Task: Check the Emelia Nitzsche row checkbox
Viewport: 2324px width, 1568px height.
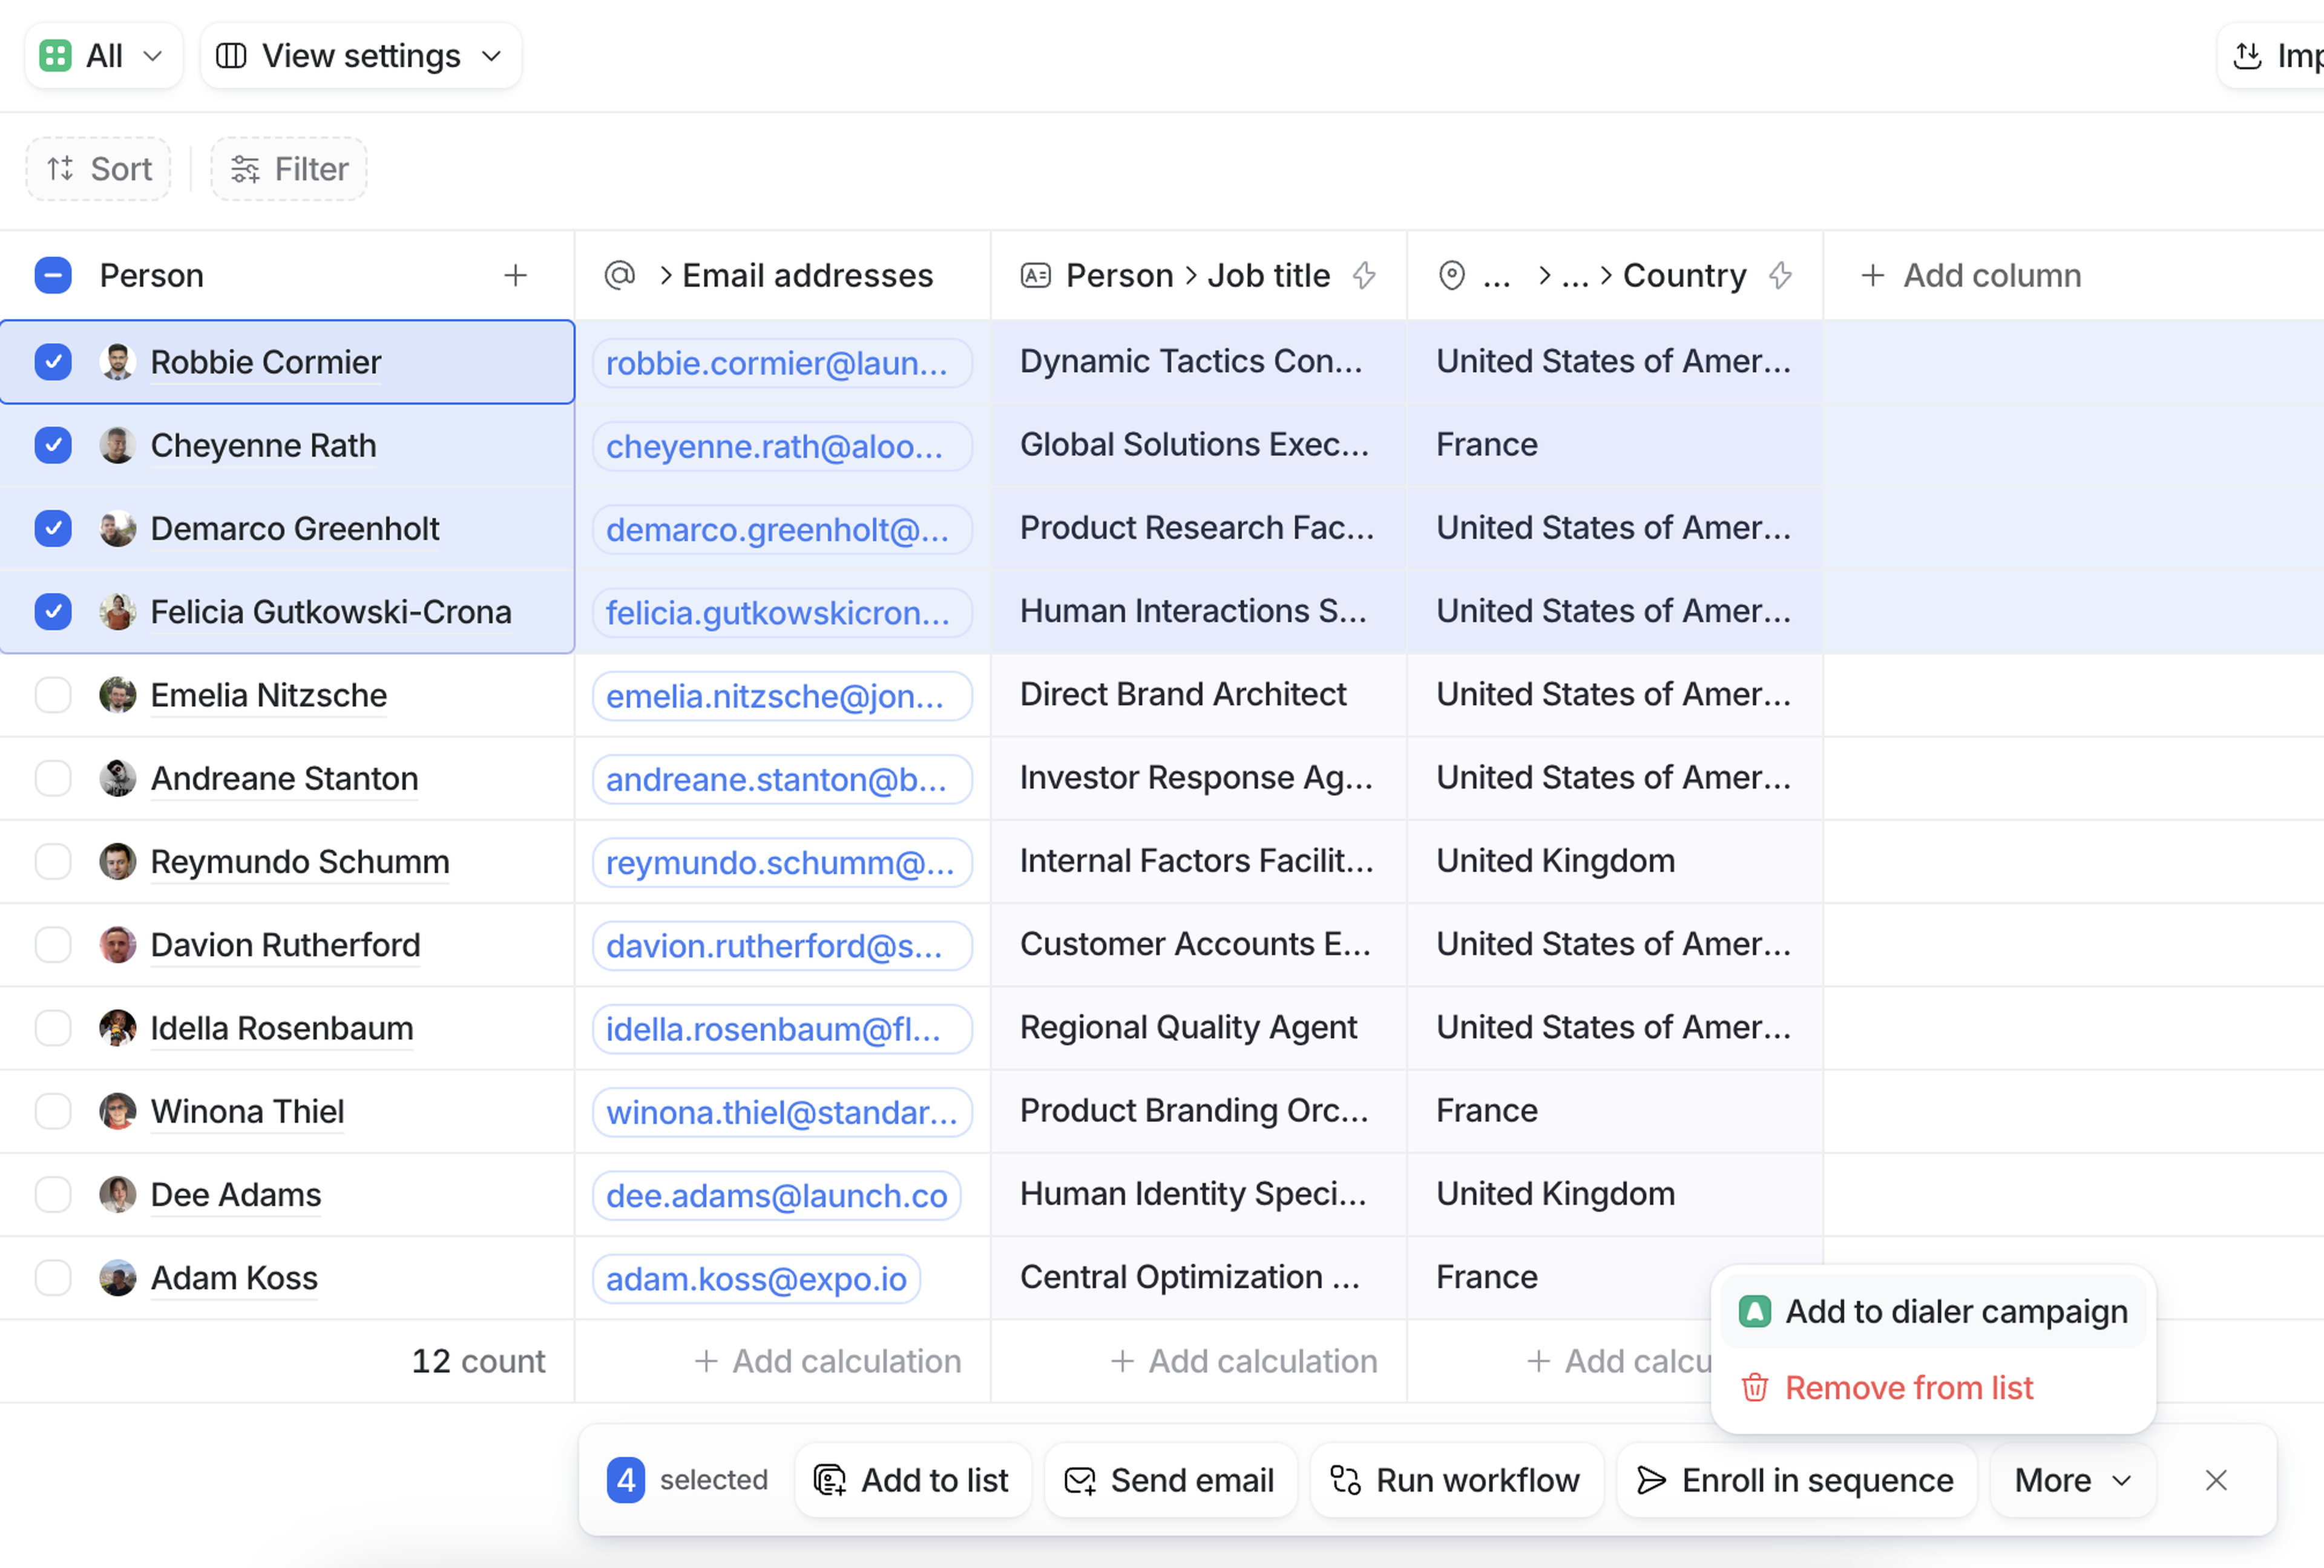Action: (x=53, y=695)
